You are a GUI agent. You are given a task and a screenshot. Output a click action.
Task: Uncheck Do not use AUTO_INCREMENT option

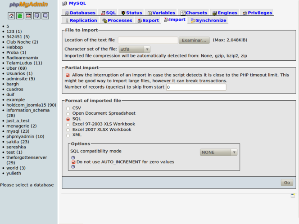(73, 162)
